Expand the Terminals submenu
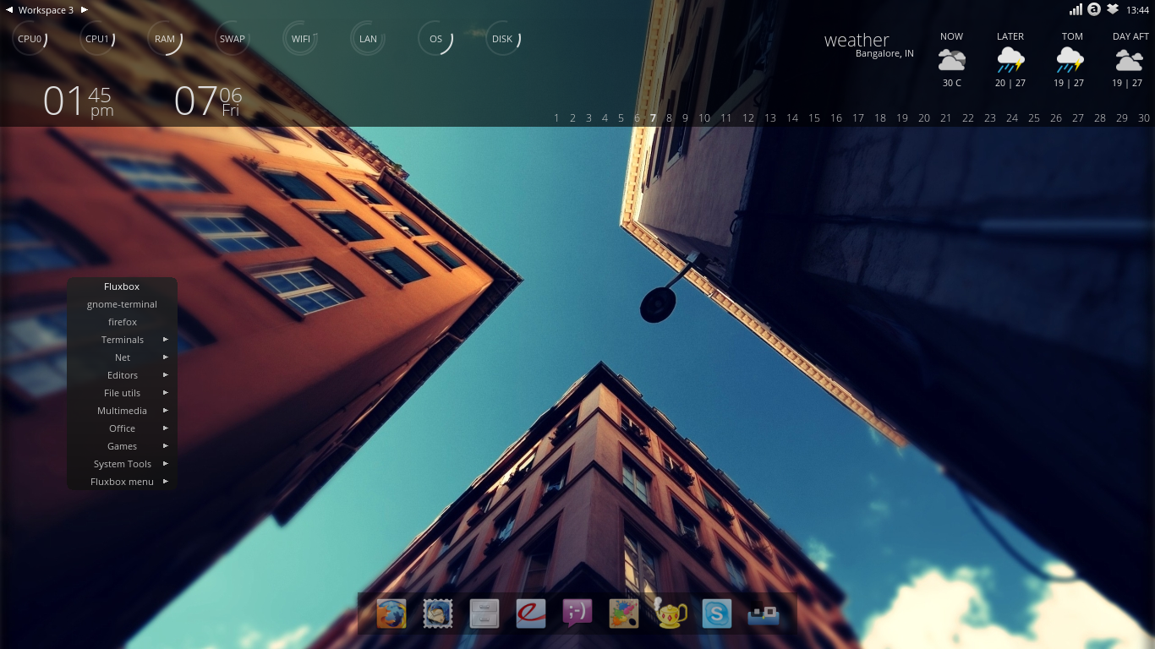Image resolution: width=1155 pixels, height=649 pixels. (122, 339)
